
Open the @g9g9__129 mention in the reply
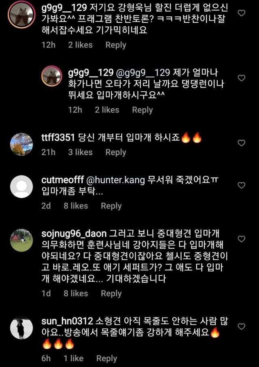pyautogui.click(x=143, y=73)
